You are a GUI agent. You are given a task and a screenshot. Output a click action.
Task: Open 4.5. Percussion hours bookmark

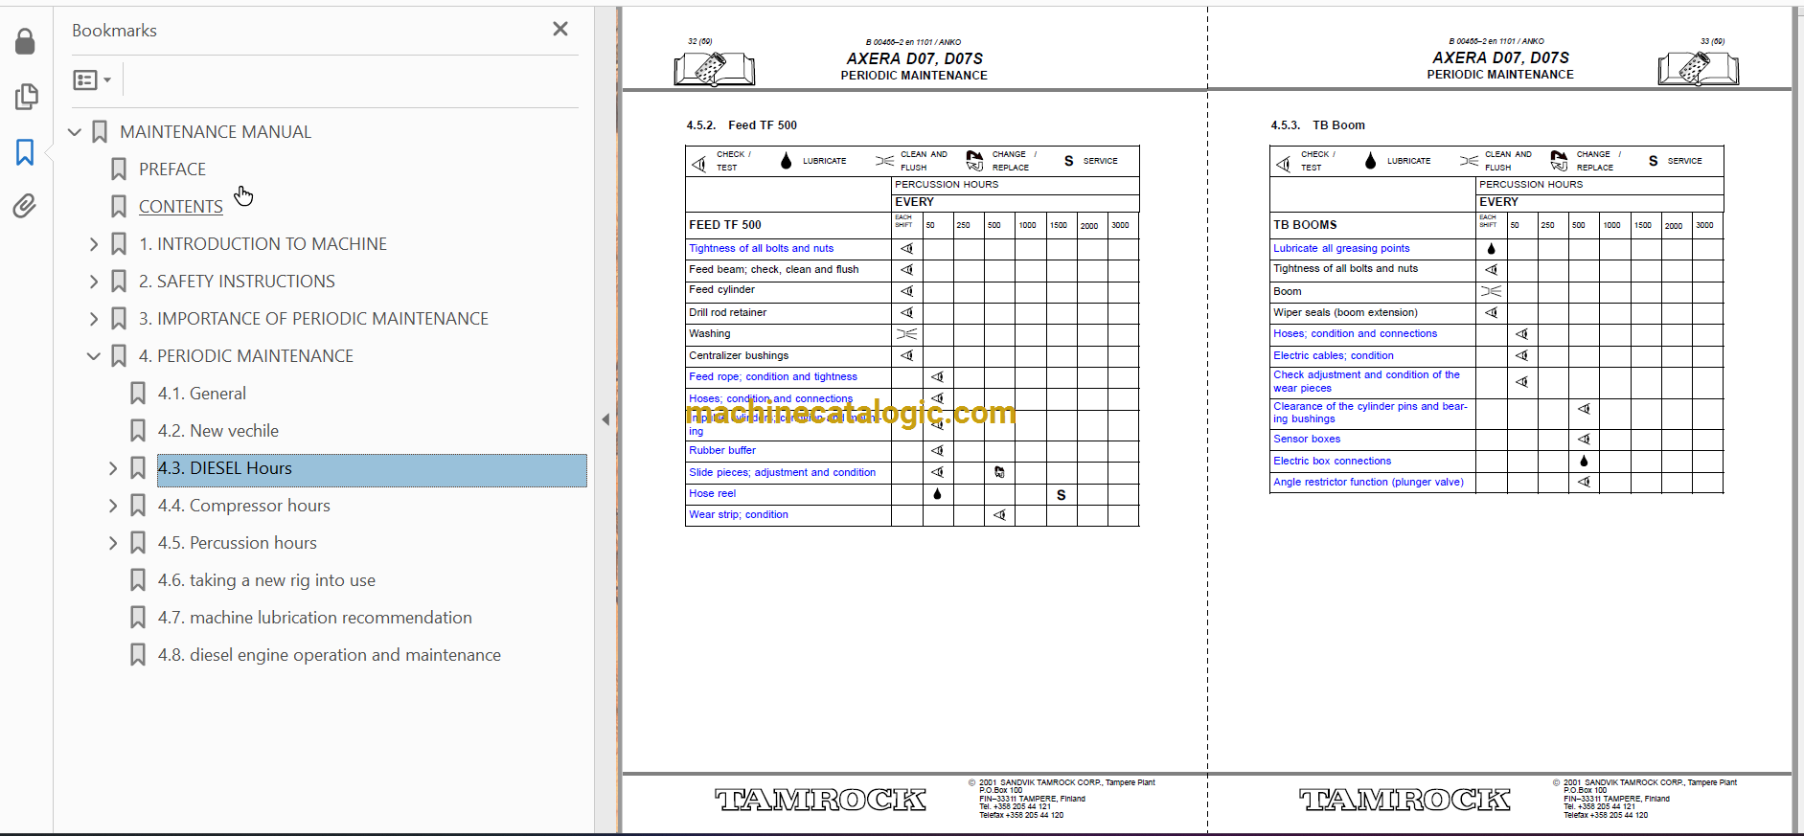click(x=238, y=543)
